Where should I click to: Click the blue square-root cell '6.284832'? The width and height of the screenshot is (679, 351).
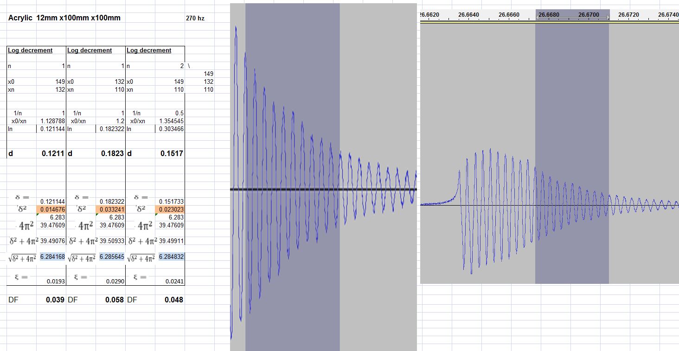coord(171,256)
